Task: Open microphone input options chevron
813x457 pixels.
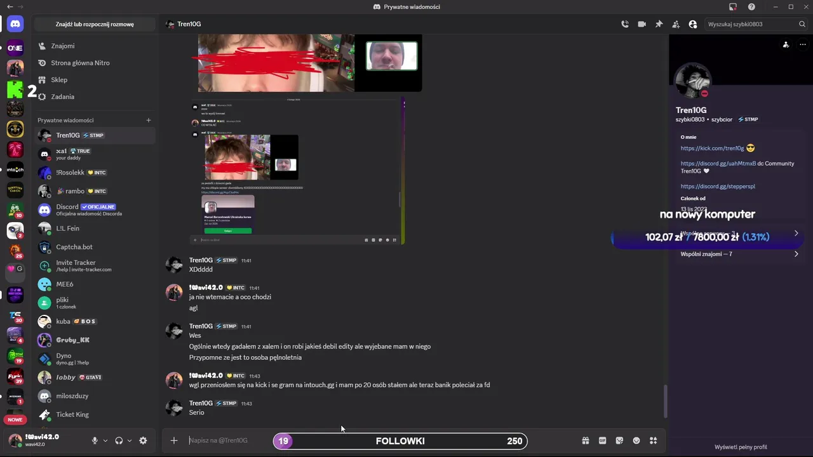Action: (105, 440)
